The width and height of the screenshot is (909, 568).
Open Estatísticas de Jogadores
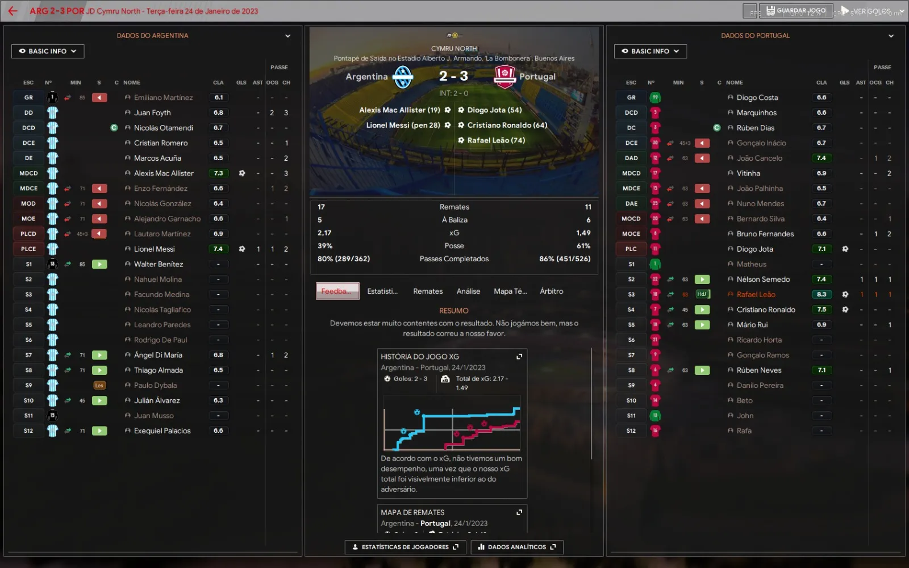click(405, 547)
